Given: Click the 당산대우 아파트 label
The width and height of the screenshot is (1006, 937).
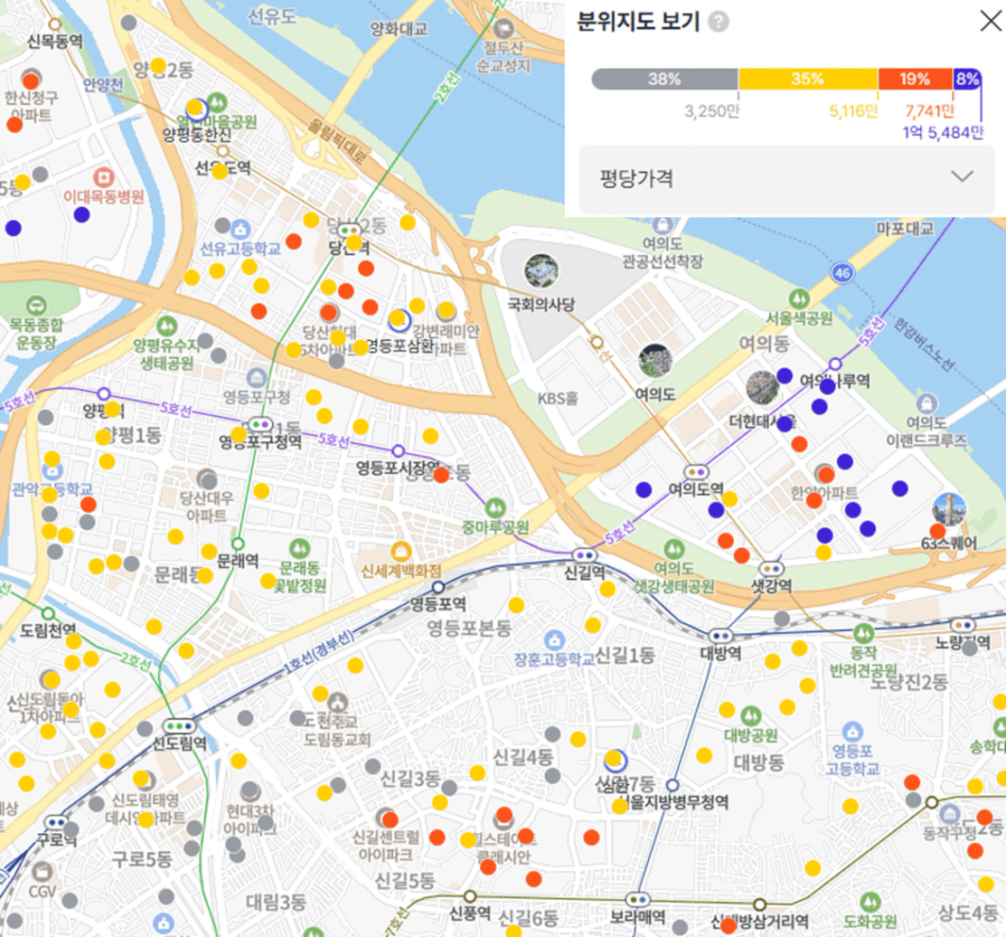Looking at the screenshot, I should tap(207, 506).
